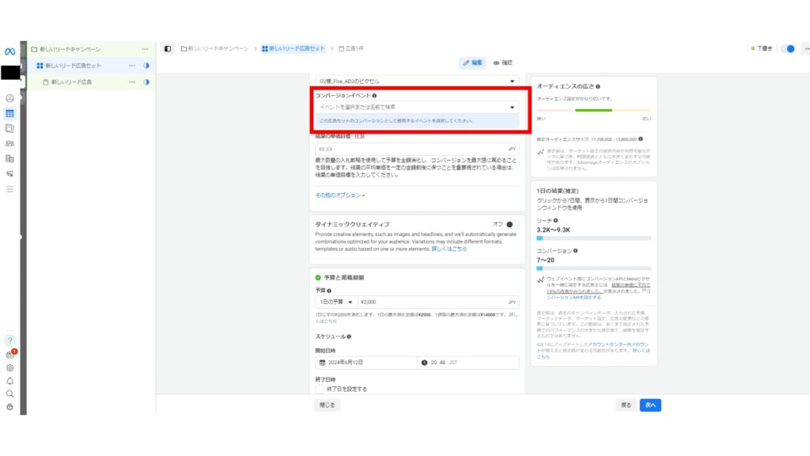The height and width of the screenshot is (456, 810).
Task: Expand その他のオプション section
Action: pyautogui.click(x=340, y=195)
